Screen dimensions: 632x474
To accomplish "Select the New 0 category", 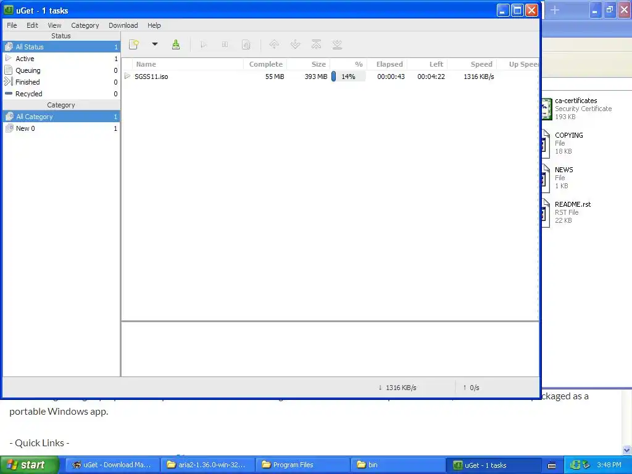I will 61,128.
